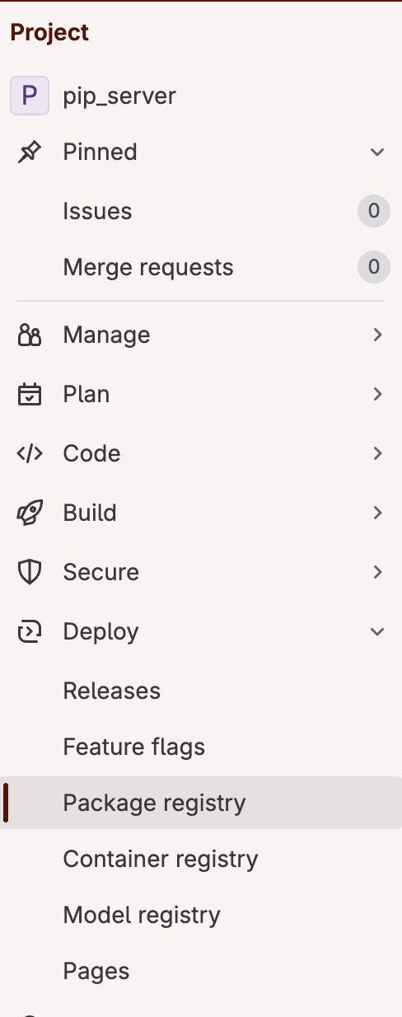This screenshot has width=402, height=1017.
Task: Click the Build rocket icon
Action: coord(30,513)
